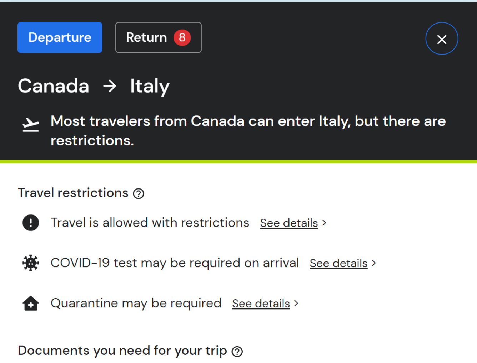Click the Italy destination heading
Viewport: 477px width, 363px height.
point(150,87)
